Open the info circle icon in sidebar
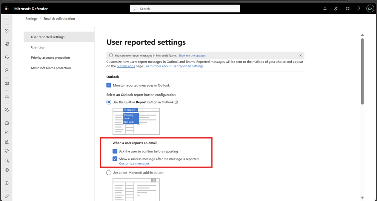This screenshot has height=201, width=377. [x=7, y=183]
